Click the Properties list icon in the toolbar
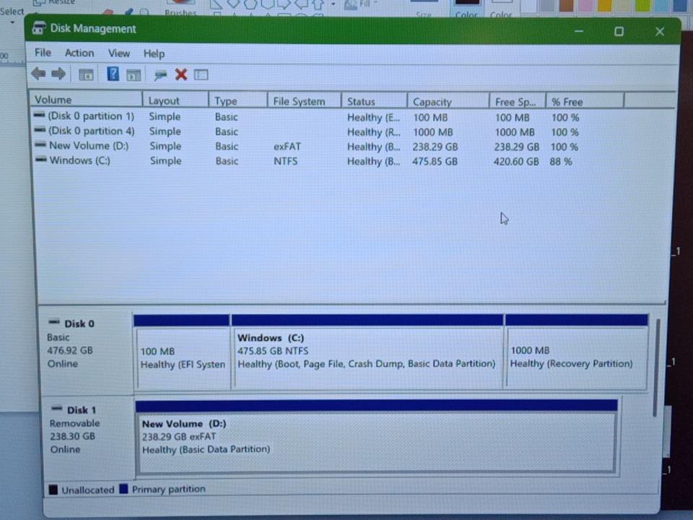Image resolution: width=693 pixels, height=520 pixels. pos(201,74)
